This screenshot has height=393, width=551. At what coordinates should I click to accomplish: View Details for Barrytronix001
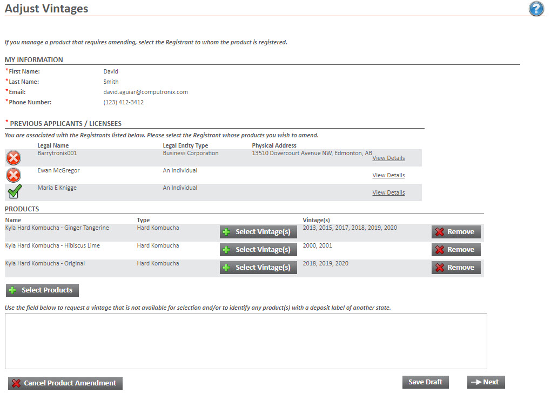point(388,158)
